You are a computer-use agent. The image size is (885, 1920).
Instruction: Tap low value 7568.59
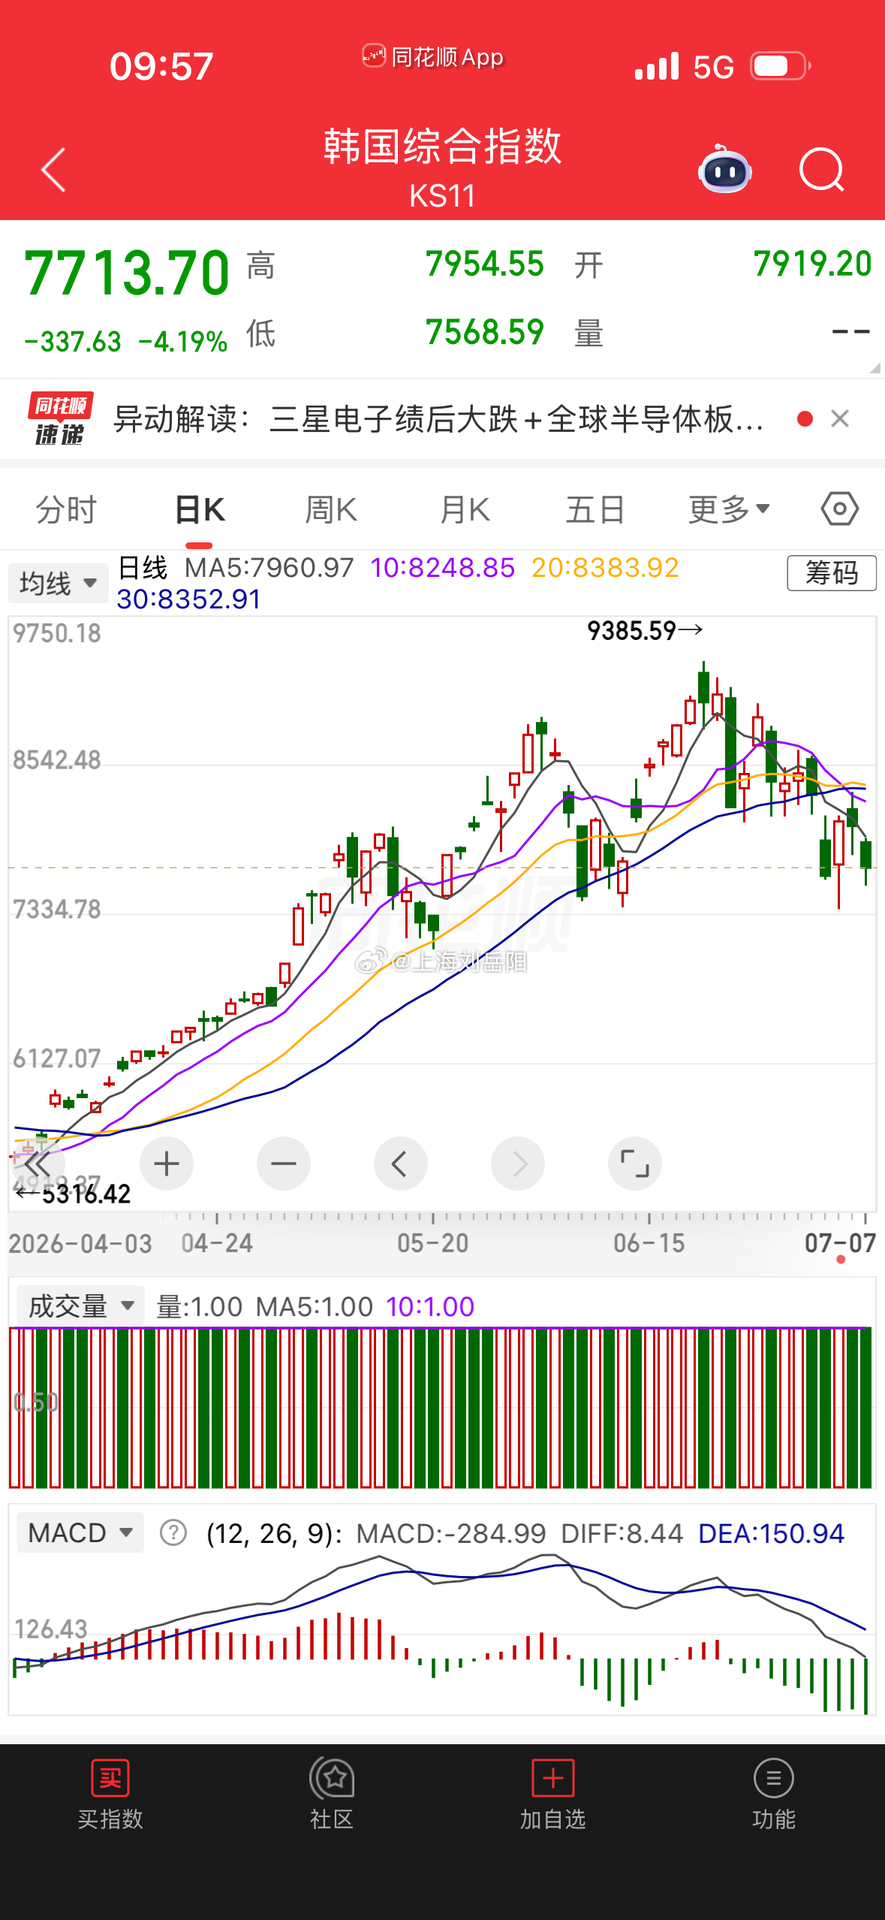(x=484, y=332)
